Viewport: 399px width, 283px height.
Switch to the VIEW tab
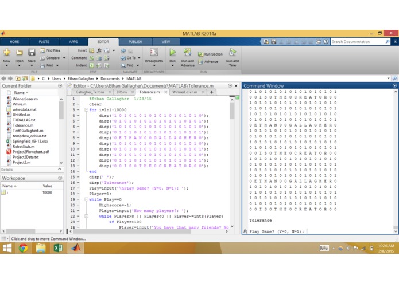(x=166, y=42)
